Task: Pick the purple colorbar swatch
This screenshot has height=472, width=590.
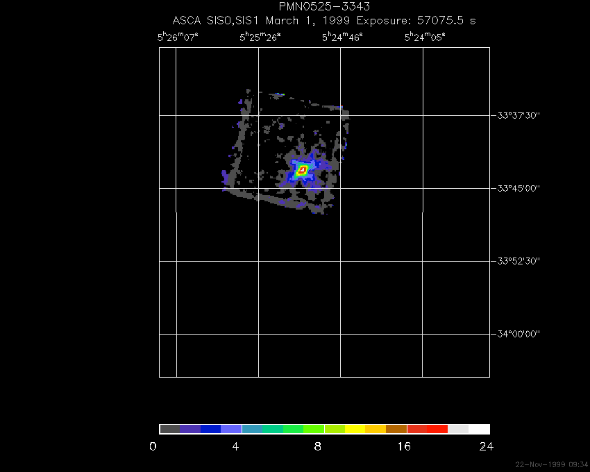Action: point(190,429)
